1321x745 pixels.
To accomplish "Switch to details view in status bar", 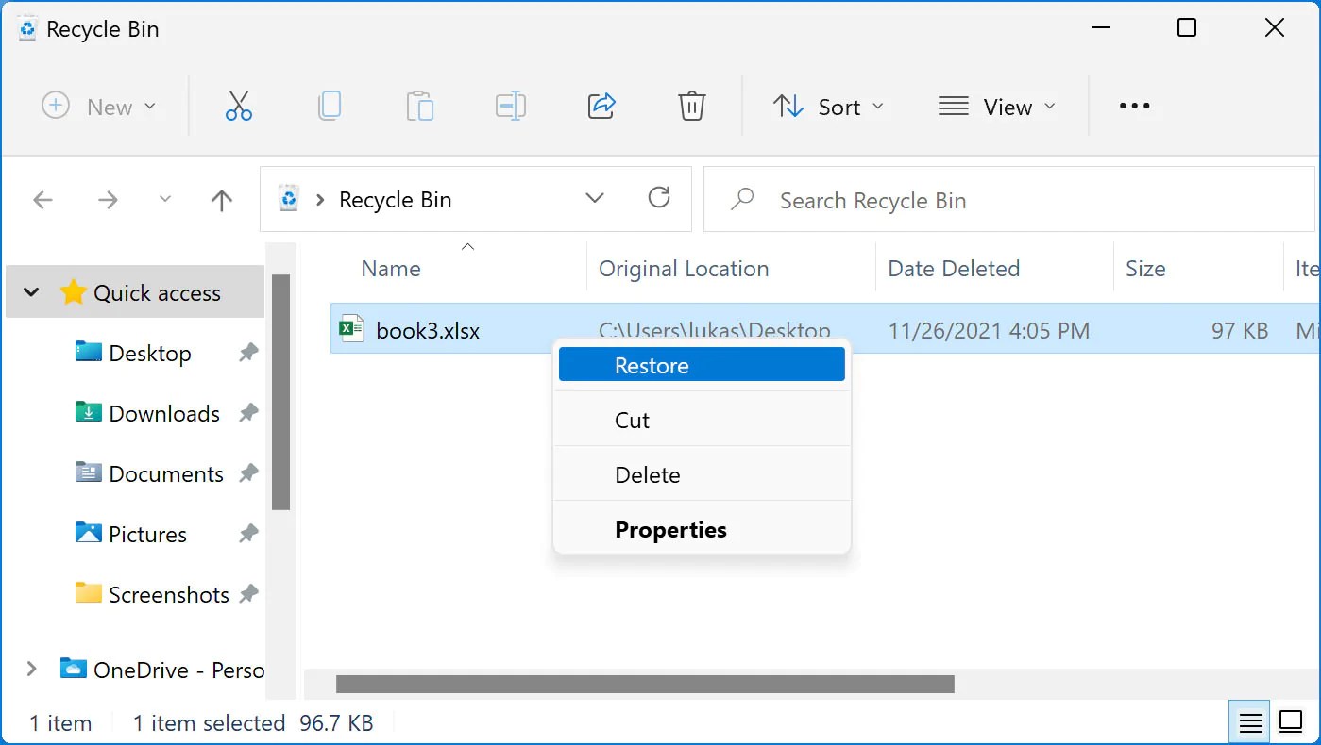I will tap(1249, 721).
